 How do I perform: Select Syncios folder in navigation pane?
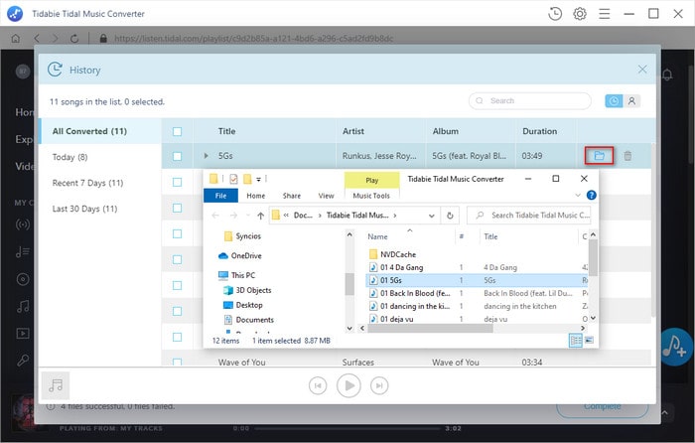242,236
